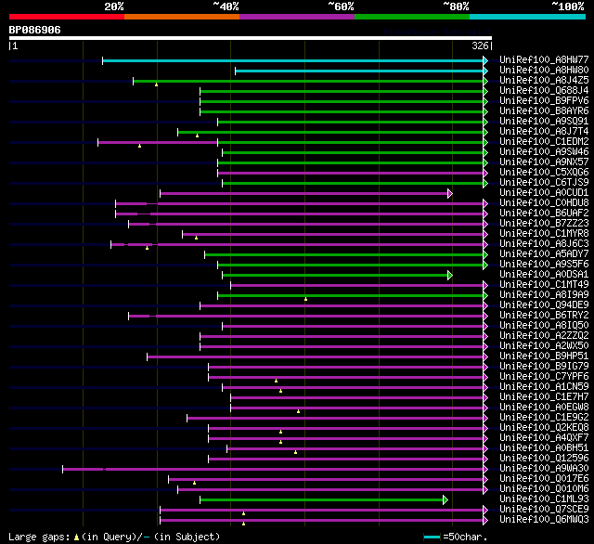Select the UniRef100_C5XQG6 text

click(x=544, y=173)
